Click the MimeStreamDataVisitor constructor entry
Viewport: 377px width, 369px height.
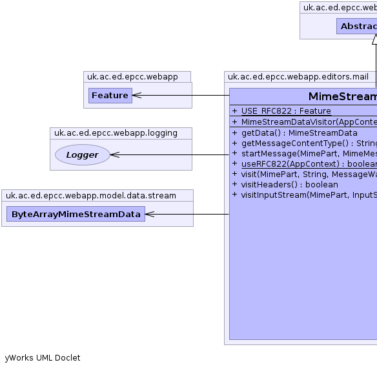tap(309, 122)
